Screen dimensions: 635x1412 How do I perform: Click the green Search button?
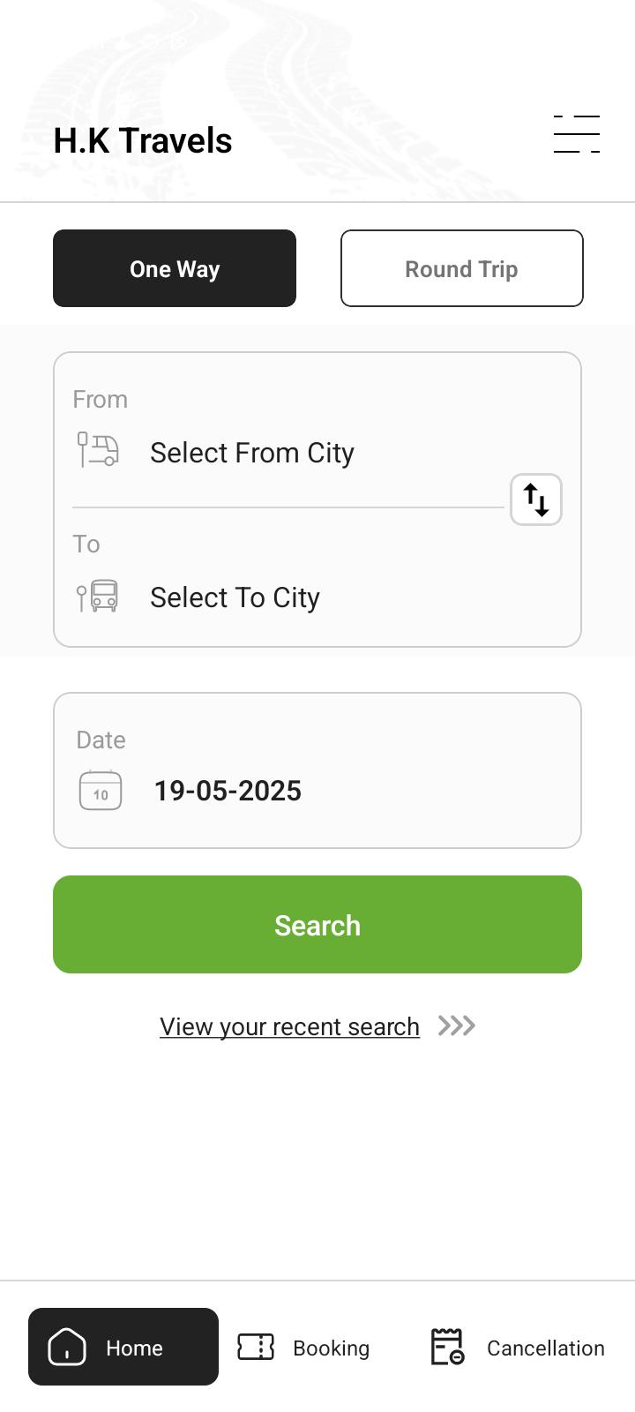[x=317, y=925]
